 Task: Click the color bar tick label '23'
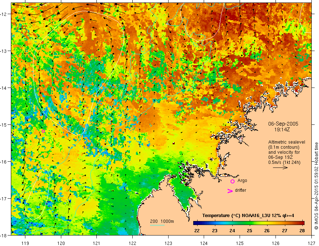click(x=215, y=230)
